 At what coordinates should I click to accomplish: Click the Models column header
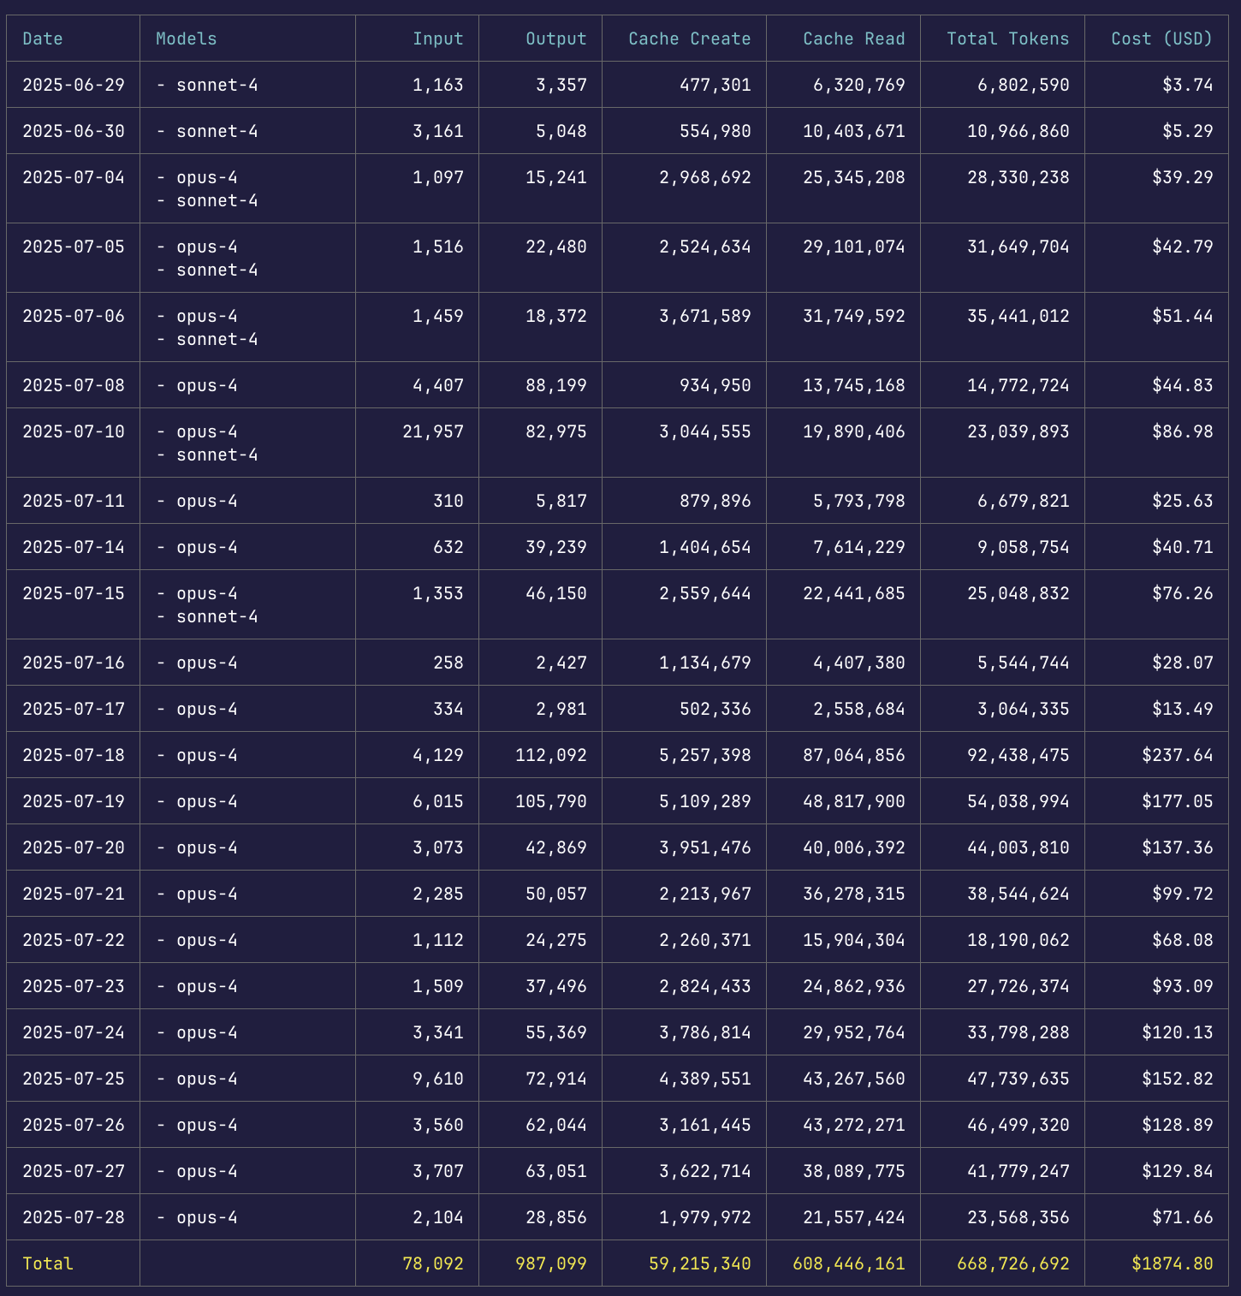(x=187, y=39)
